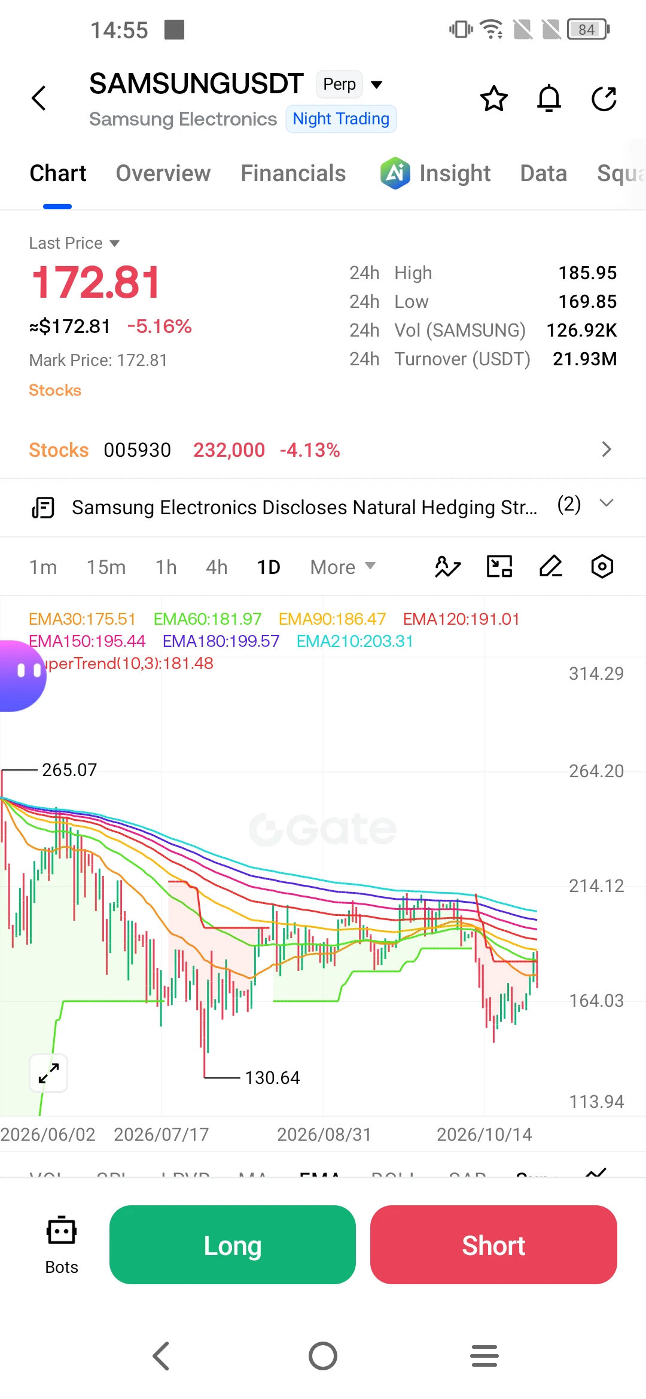Image resolution: width=646 pixels, height=1399 pixels.
Task: Tap the 265.07 high price marker
Action: point(69,770)
